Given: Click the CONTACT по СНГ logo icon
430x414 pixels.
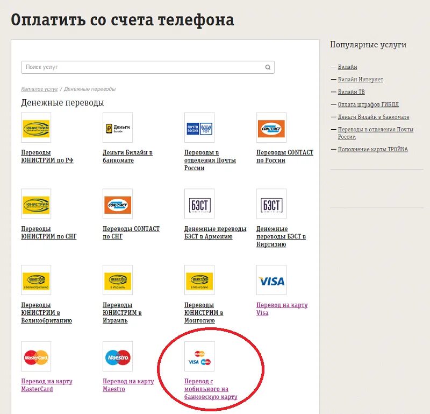Looking at the screenshot, I should point(118,204).
